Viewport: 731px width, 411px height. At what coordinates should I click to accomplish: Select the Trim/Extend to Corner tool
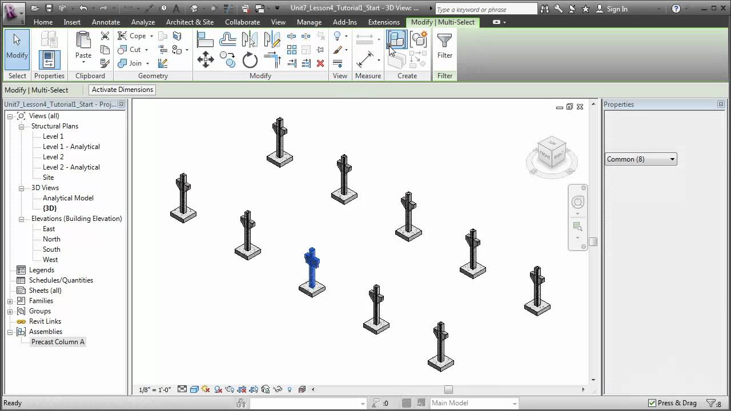pos(272,60)
